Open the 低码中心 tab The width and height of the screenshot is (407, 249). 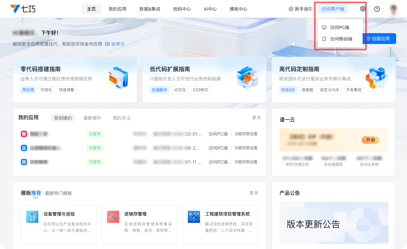point(182,9)
